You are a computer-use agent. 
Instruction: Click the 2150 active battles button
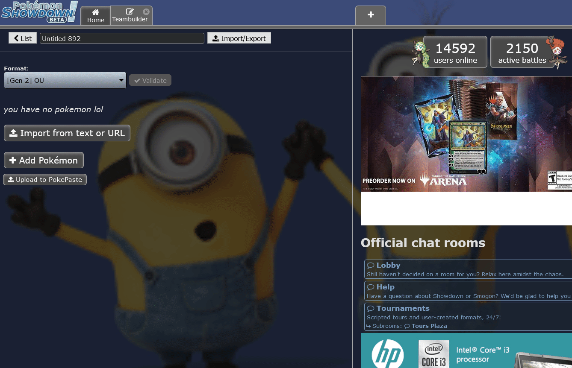pos(522,52)
